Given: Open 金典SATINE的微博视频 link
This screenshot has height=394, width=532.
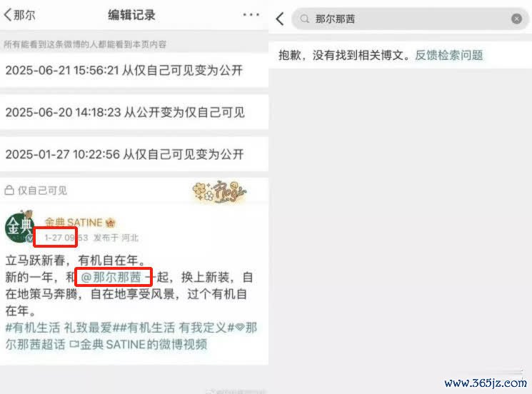Looking at the screenshot, I should pyautogui.click(x=139, y=345).
